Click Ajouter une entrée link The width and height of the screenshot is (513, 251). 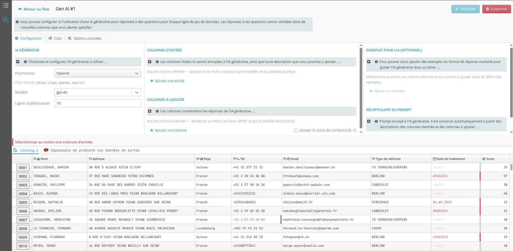pos(167,81)
